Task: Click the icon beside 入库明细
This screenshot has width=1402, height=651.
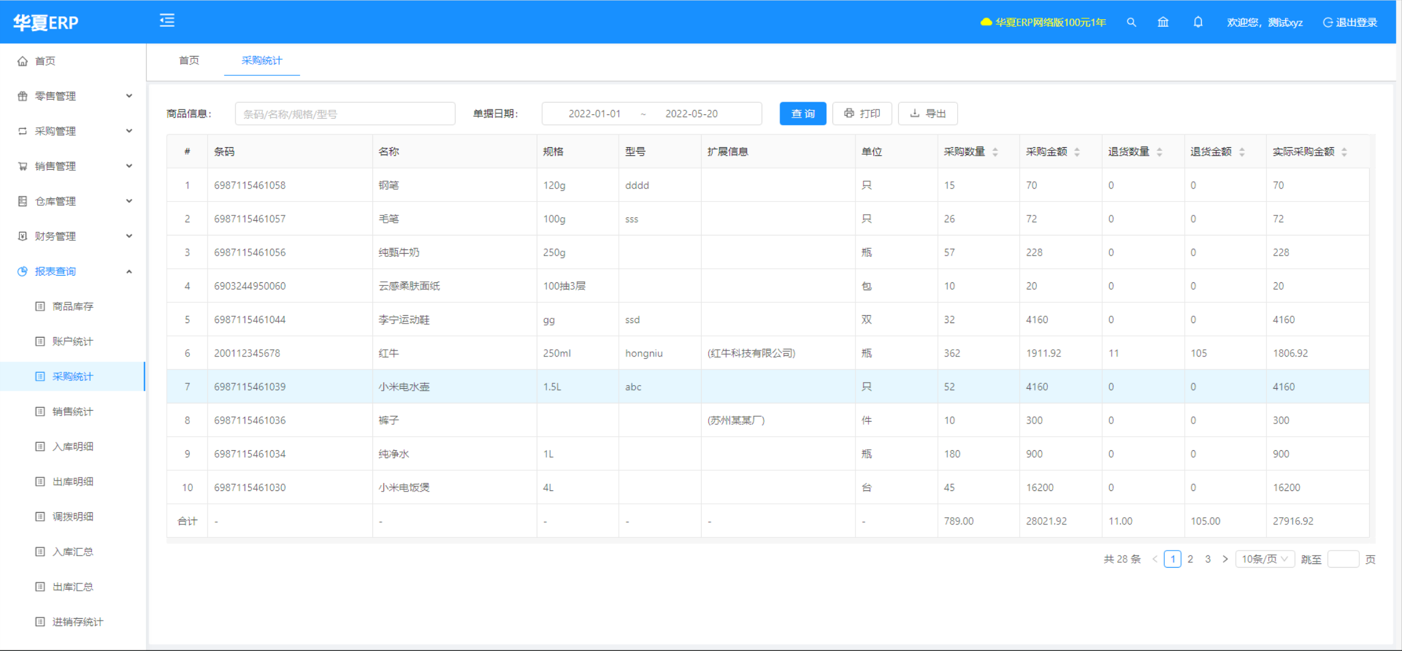Action: pyautogui.click(x=40, y=447)
